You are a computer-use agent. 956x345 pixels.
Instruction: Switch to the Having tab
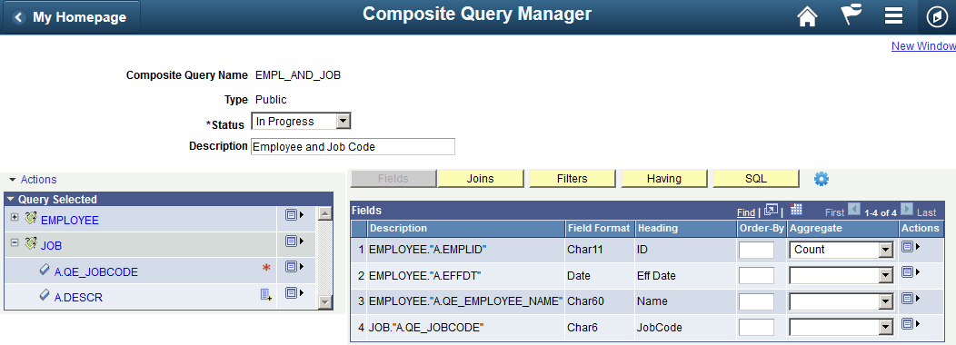[664, 179]
